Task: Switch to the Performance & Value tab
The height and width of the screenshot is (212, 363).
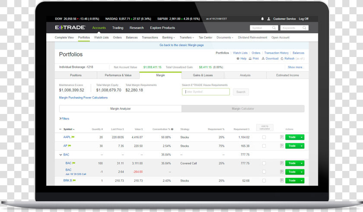Action: coord(118,75)
